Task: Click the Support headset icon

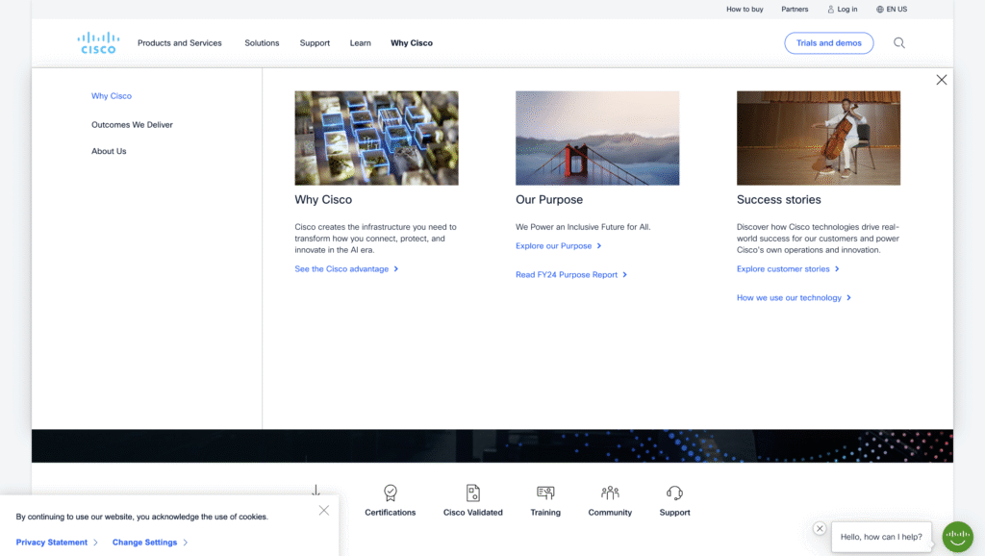Action: (x=674, y=493)
